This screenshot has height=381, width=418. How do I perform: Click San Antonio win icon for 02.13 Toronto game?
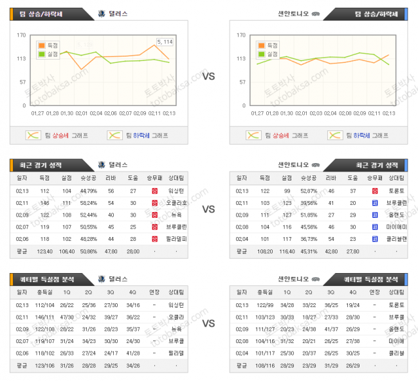tap(375, 191)
